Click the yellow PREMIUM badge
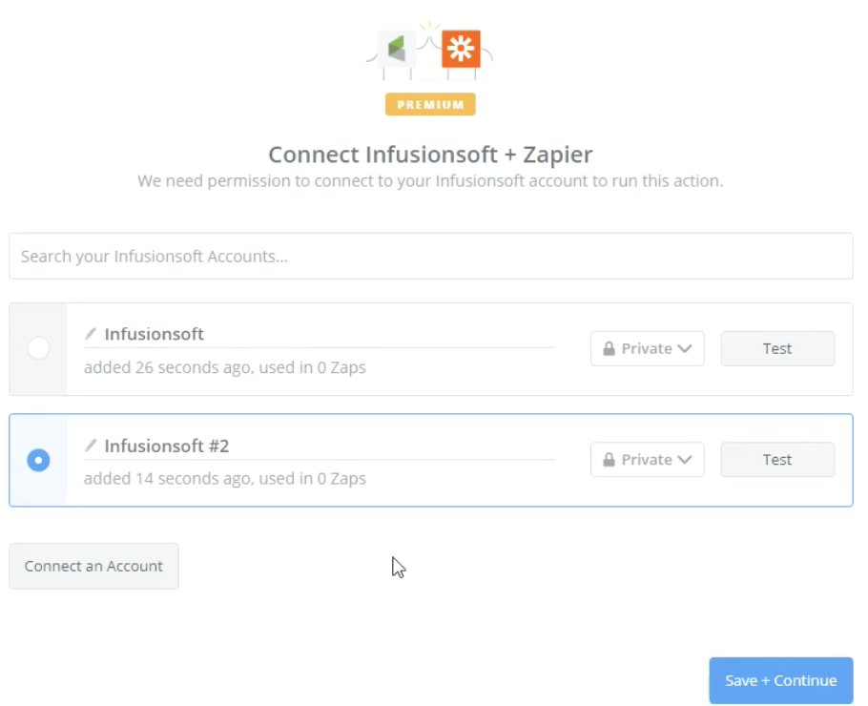 pos(430,104)
